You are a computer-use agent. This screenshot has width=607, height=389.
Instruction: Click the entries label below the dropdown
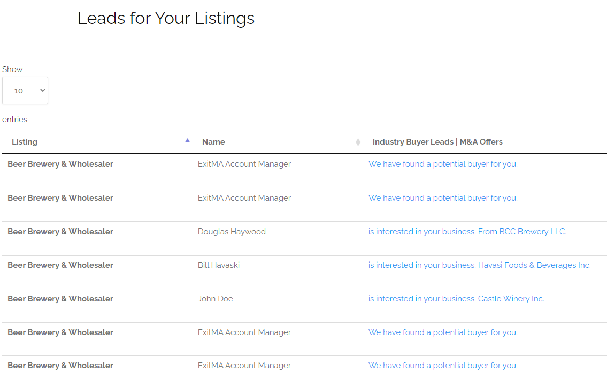tap(15, 120)
